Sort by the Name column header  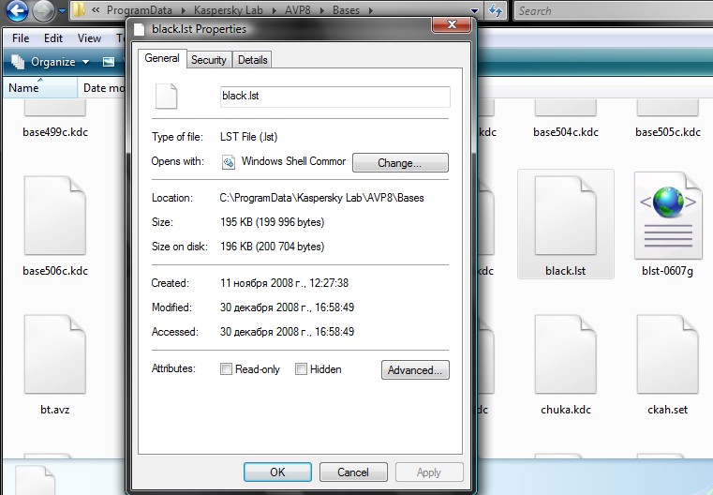click(x=40, y=88)
